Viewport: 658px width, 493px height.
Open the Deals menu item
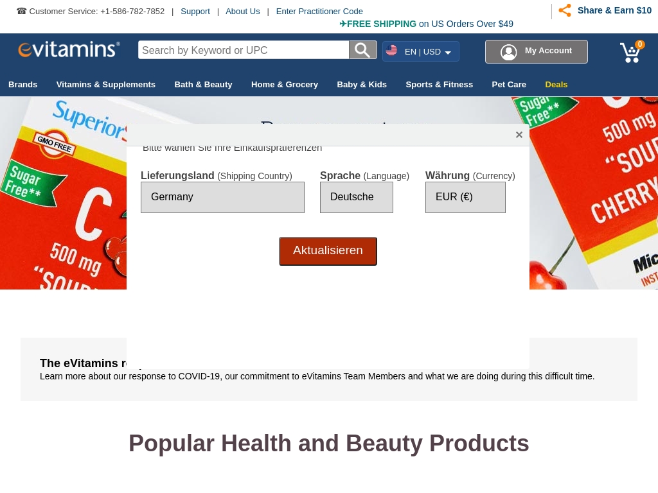pos(556,85)
